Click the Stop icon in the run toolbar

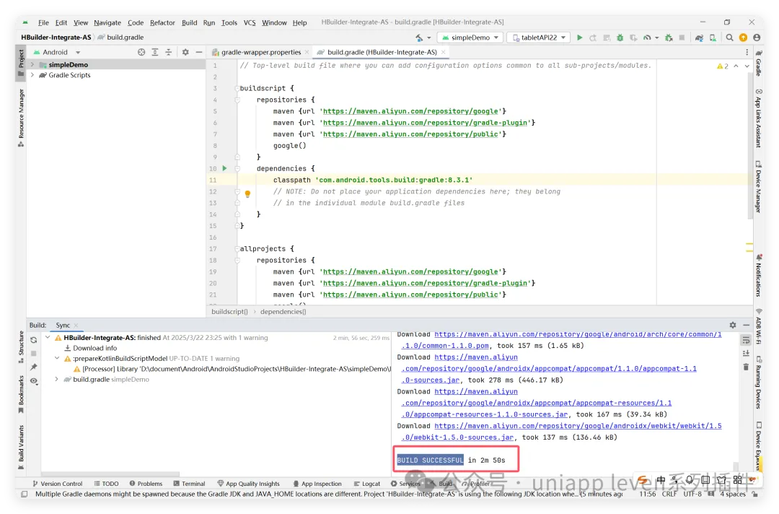pos(682,38)
